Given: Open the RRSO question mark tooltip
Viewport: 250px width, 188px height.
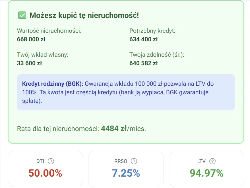Looking at the screenshot, I should coord(134,161).
